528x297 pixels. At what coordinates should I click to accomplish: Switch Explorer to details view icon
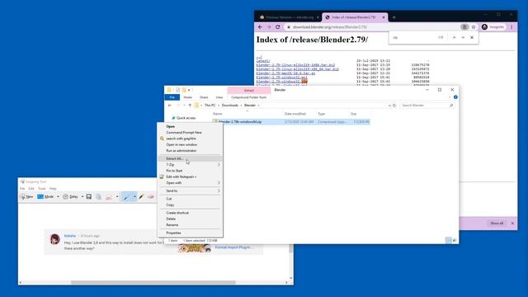click(448, 240)
